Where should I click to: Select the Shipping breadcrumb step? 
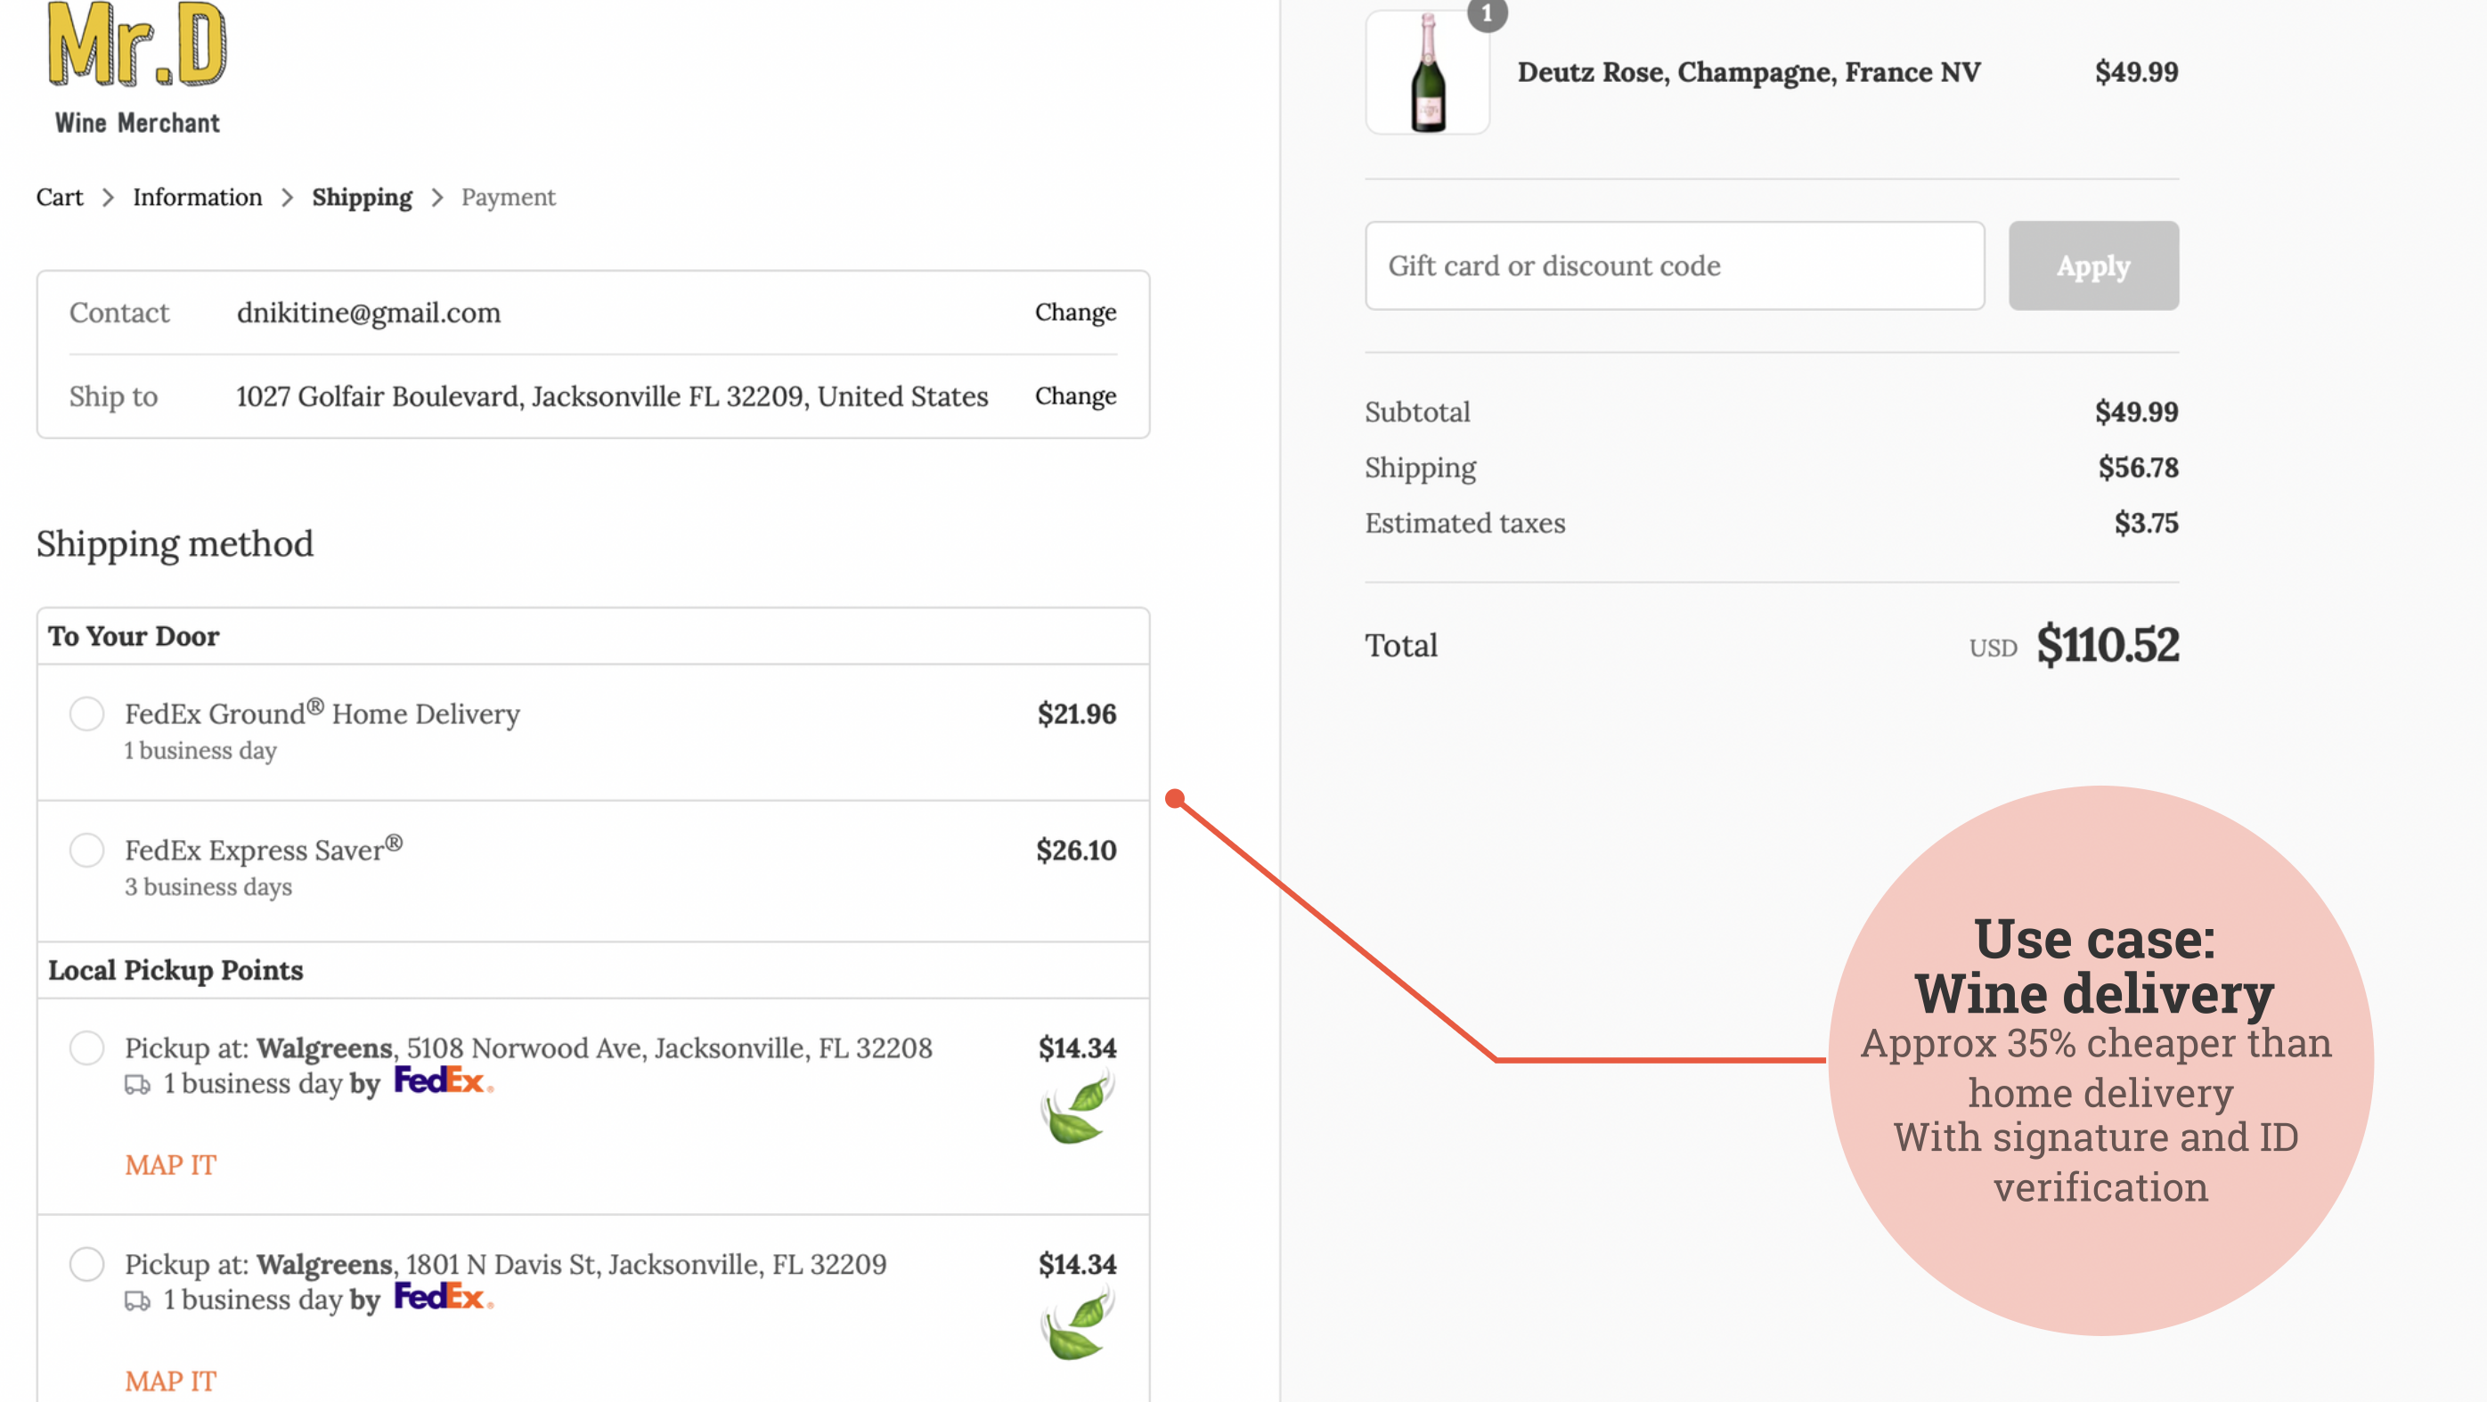[362, 197]
